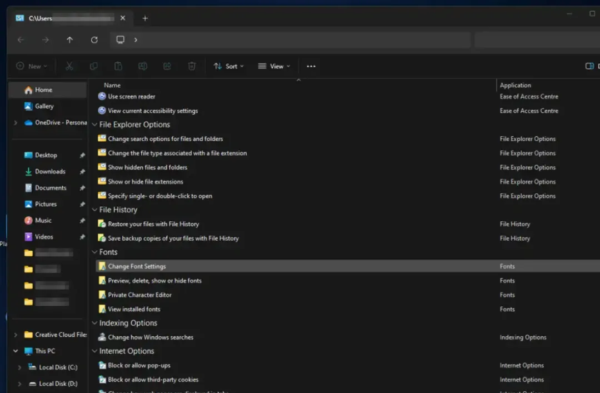Click the Share icon in the toolbar
The height and width of the screenshot is (393, 600).
167,66
